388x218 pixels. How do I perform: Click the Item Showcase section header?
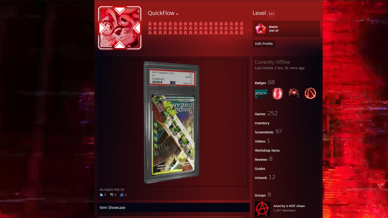coord(173,208)
